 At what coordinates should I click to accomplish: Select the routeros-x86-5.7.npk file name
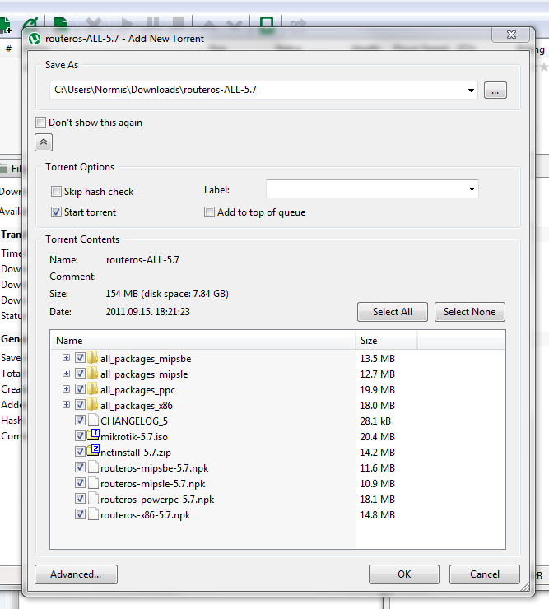point(146,515)
